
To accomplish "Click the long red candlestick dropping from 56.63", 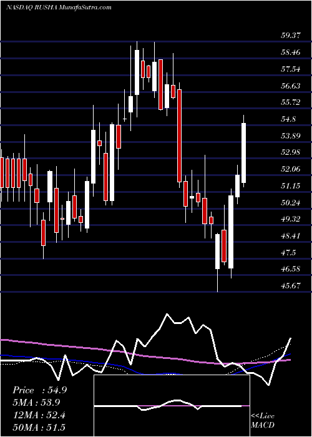I will pos(180,135).
